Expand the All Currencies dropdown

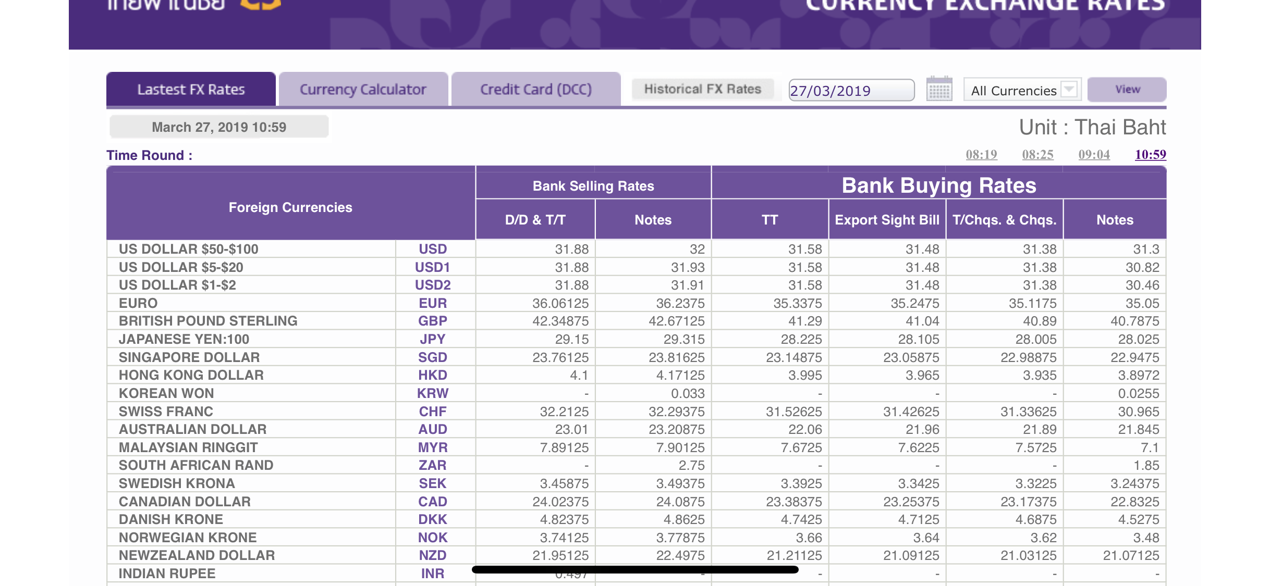click(1013, 91)
